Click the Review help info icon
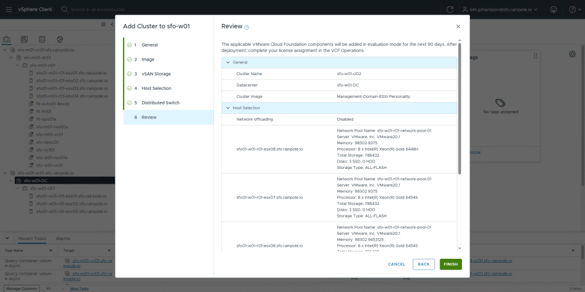585x292 pixels. click(247, 27)
